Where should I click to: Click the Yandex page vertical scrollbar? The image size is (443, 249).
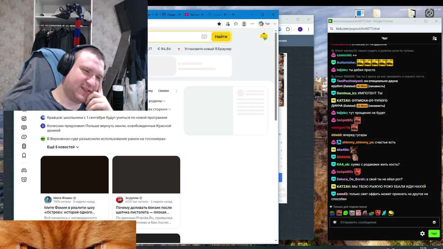(276, 76)
